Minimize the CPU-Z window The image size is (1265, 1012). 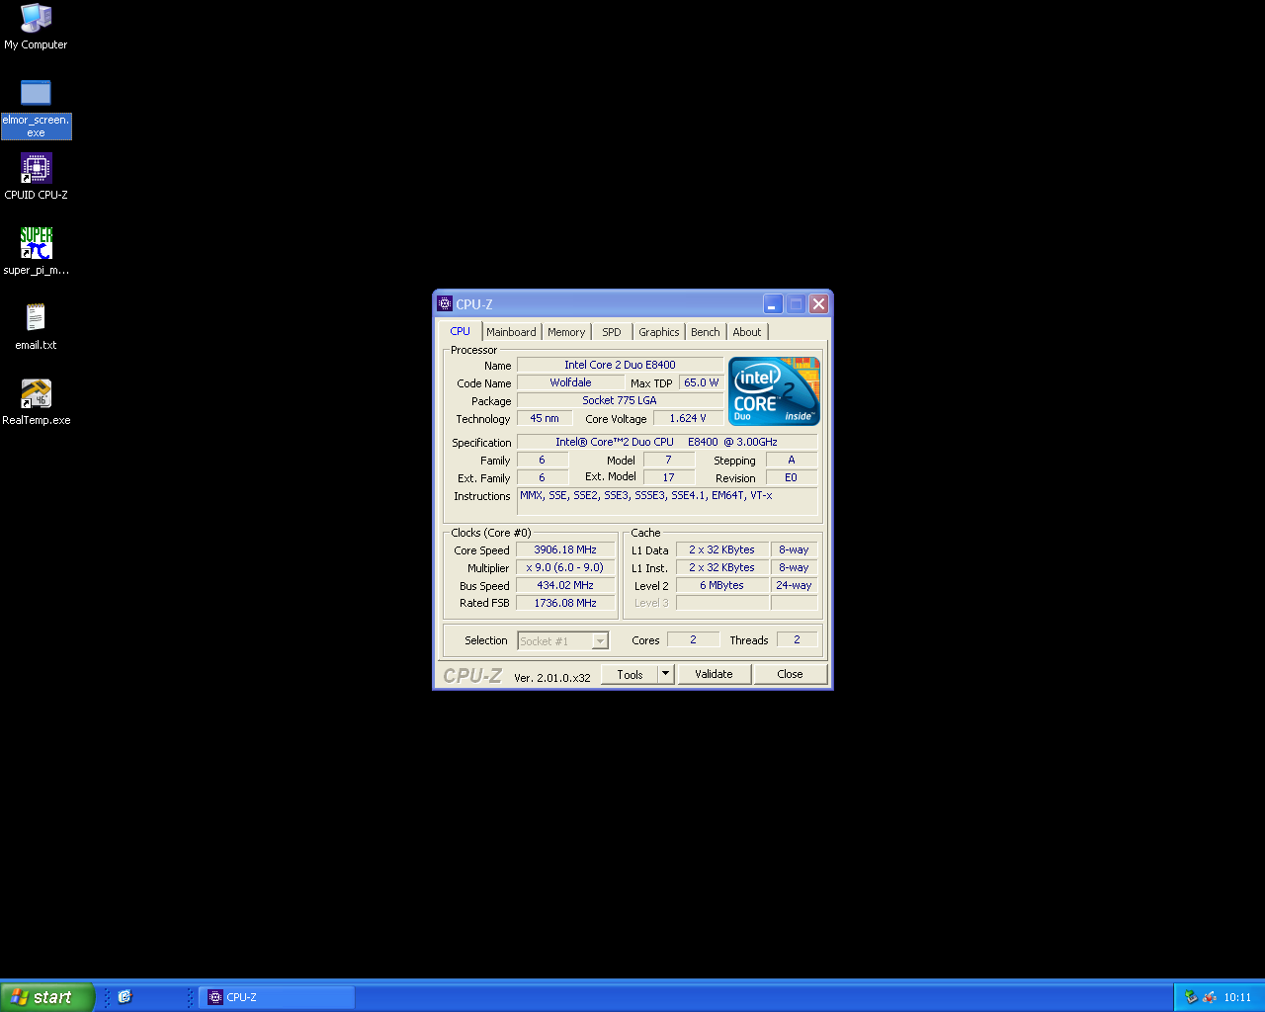773,304
